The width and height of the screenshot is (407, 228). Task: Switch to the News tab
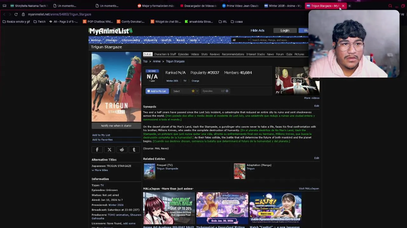[270, 54]
